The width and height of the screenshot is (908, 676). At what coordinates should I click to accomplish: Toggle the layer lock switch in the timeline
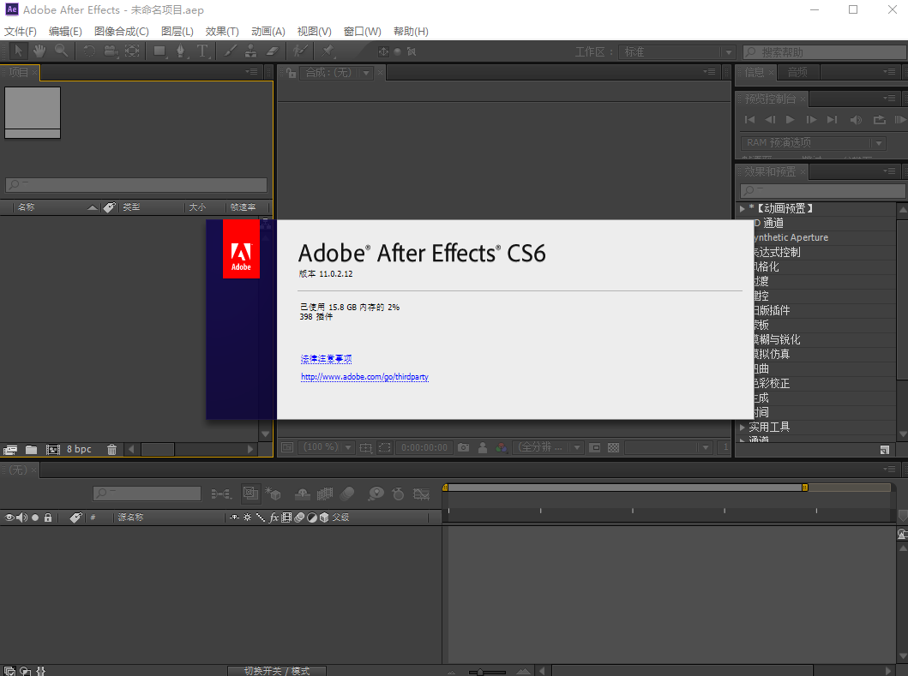pos(48,517)
